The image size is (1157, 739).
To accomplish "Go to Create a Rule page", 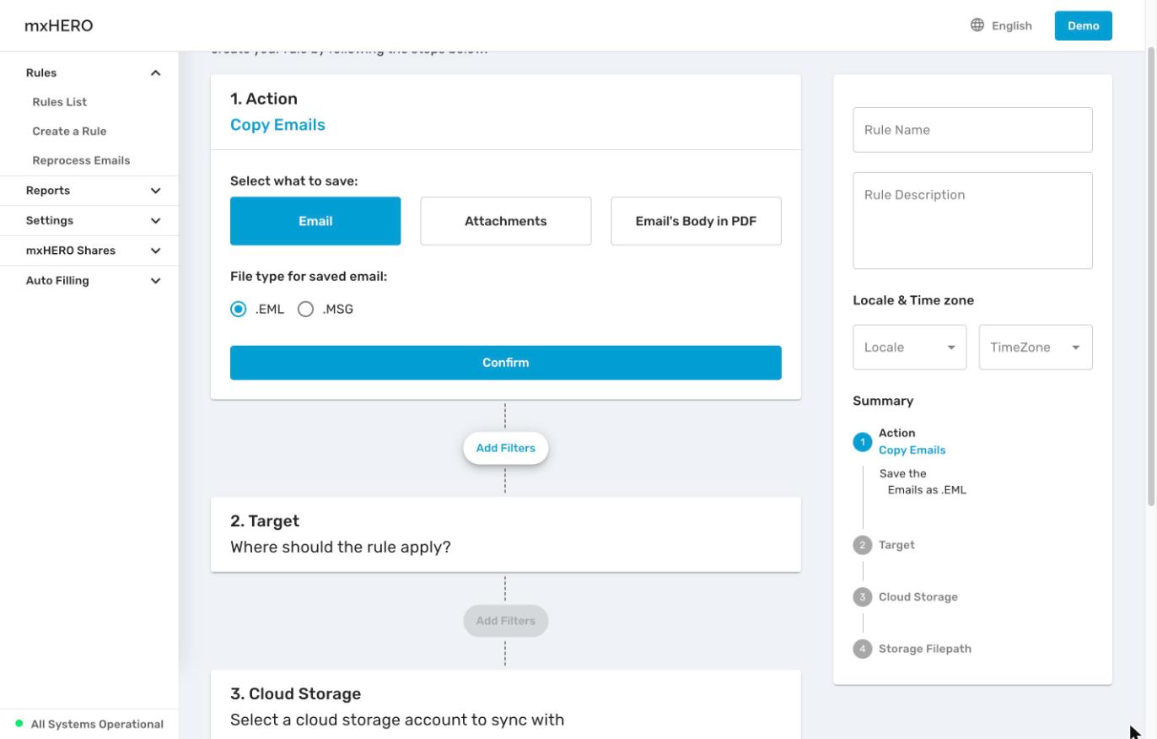I will (69, 132).
